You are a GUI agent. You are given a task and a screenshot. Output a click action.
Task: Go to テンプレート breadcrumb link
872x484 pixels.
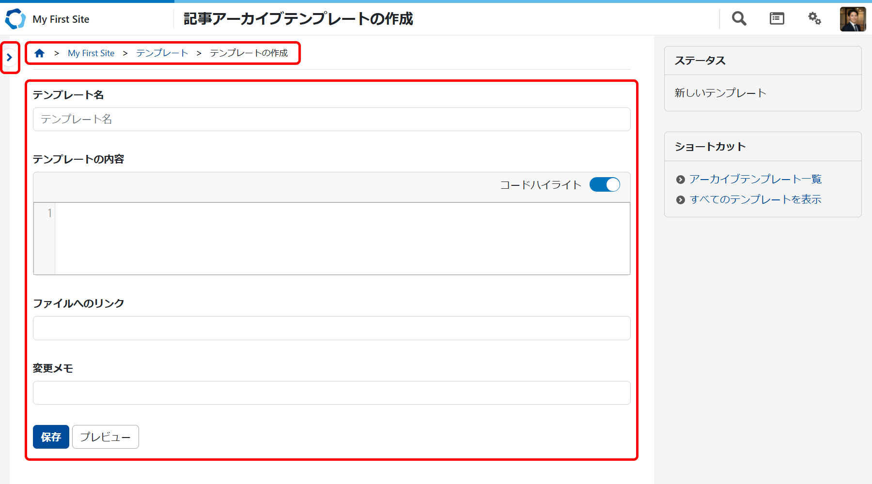pos(162,53)
